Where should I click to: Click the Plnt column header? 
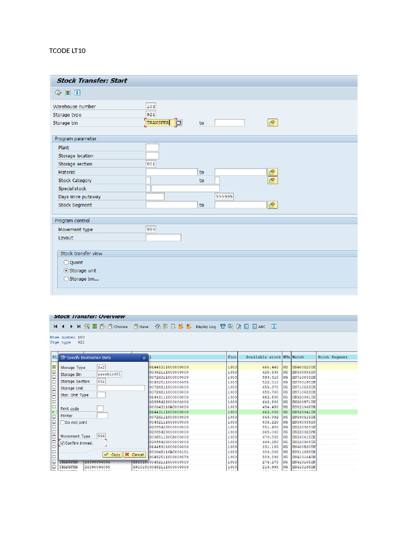coord(232,357)
